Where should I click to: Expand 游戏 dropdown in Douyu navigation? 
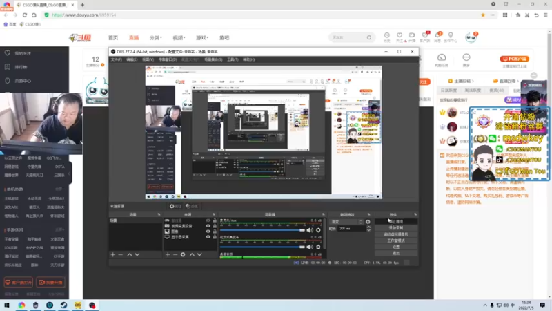pos(202,38)
